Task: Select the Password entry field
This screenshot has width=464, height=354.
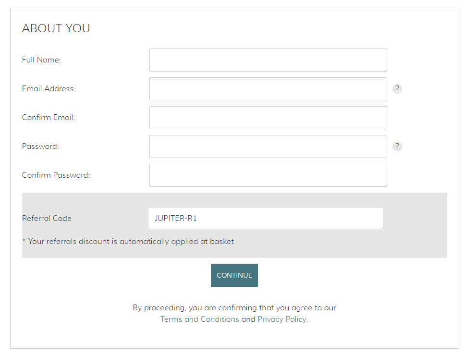Action: point(268,146)
